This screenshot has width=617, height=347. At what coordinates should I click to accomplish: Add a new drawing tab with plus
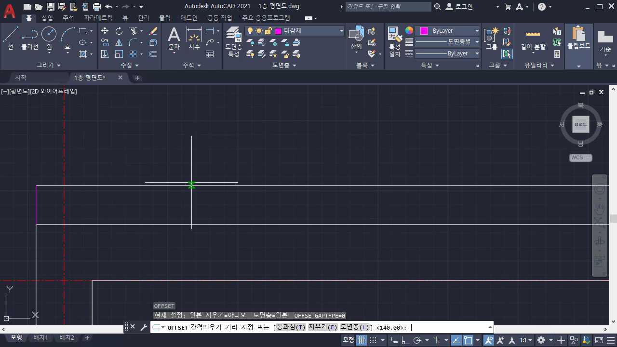coord(137,78)
